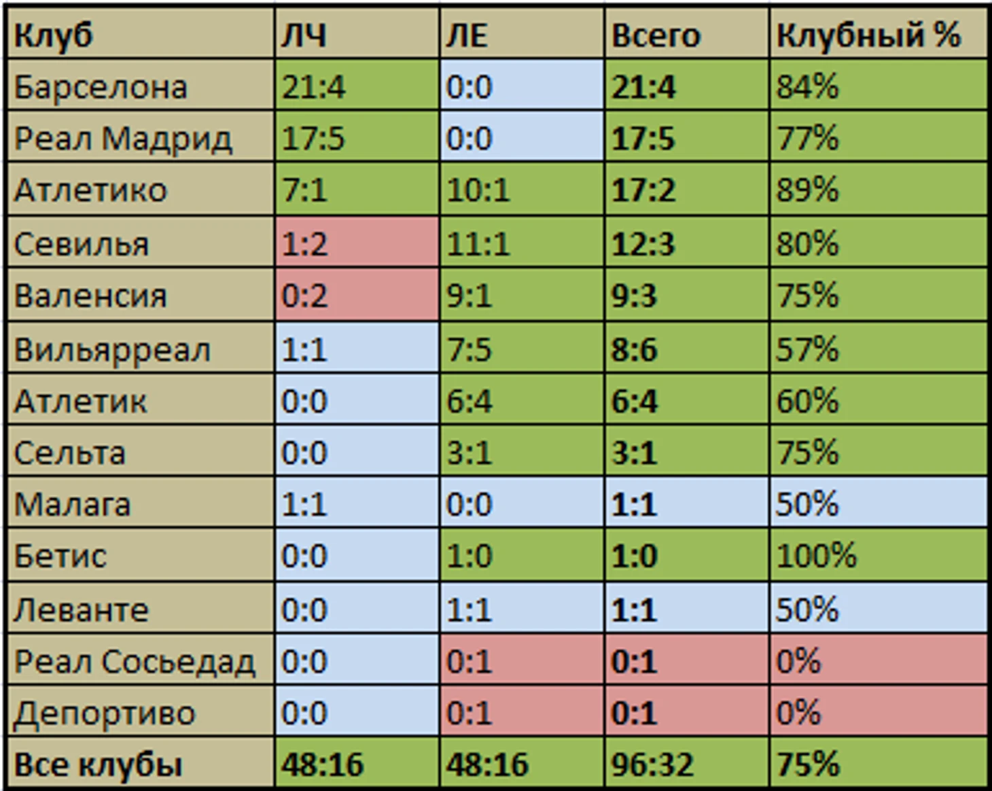Select Севилья red ЛЧ cell 1:2
Image resolution: width=992 pixels, height=791 pixels.
[x=357, y=243]
